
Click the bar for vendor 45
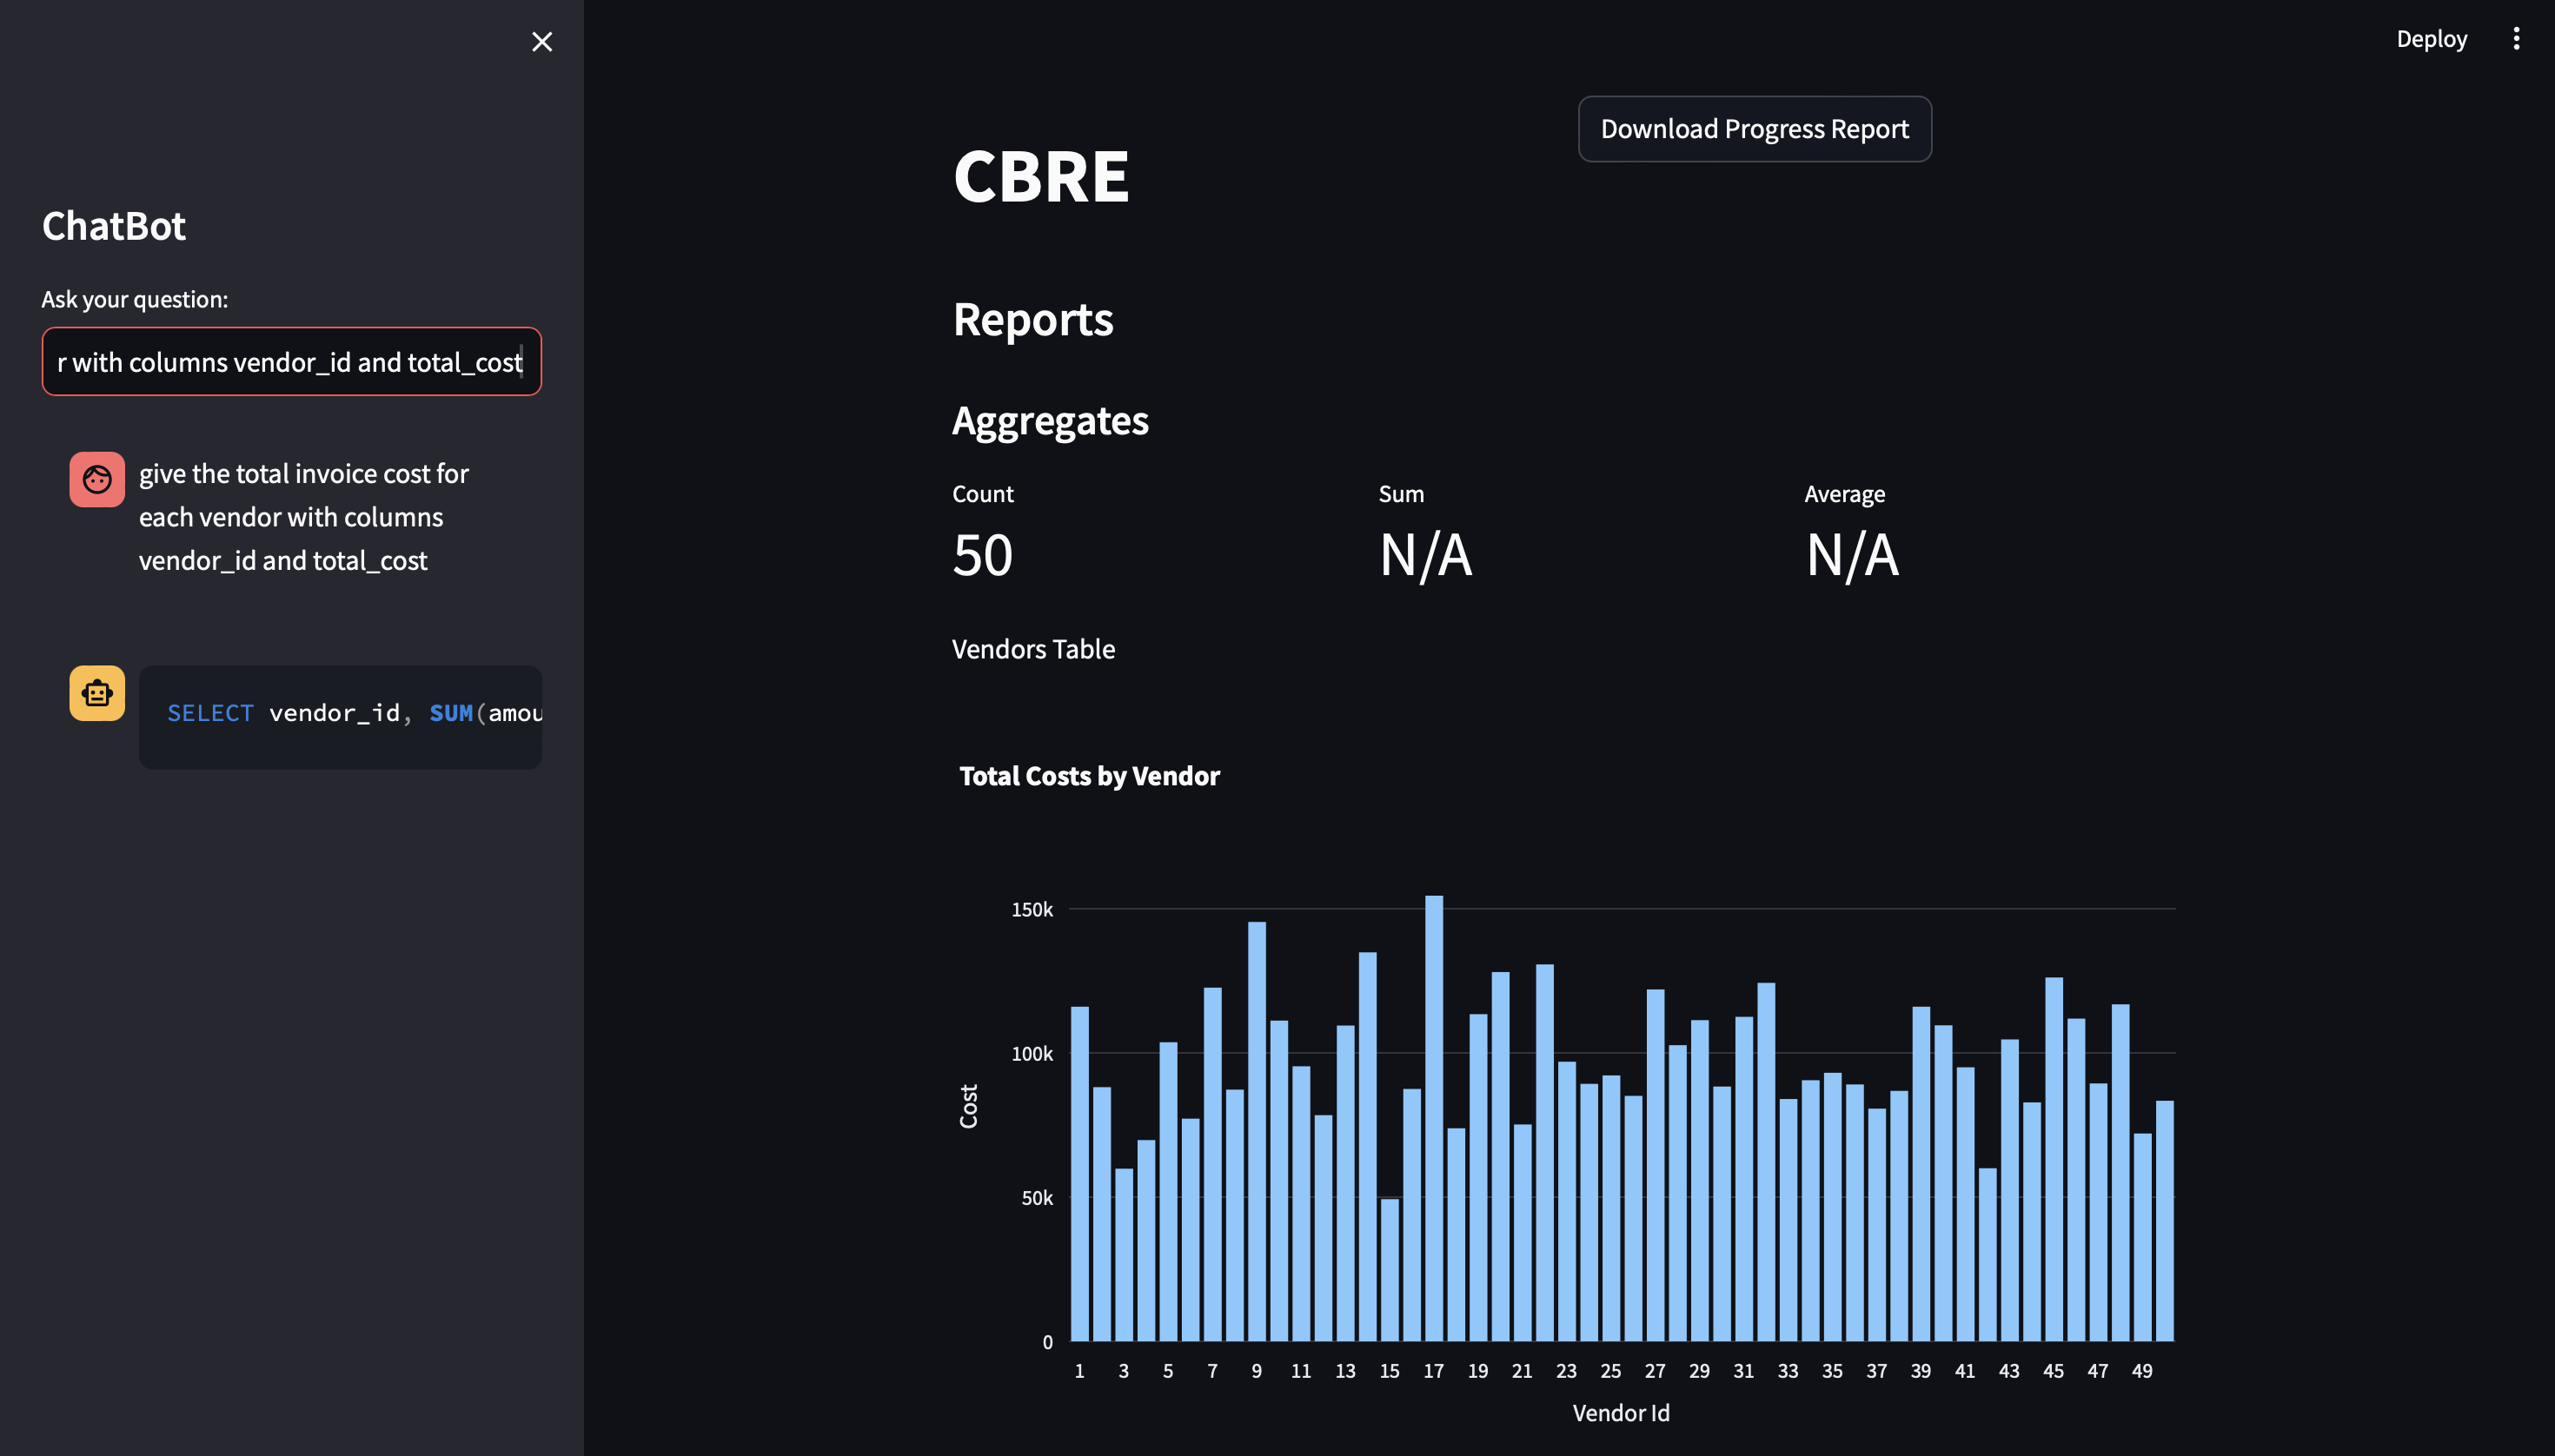[x=2054, y=1158]
